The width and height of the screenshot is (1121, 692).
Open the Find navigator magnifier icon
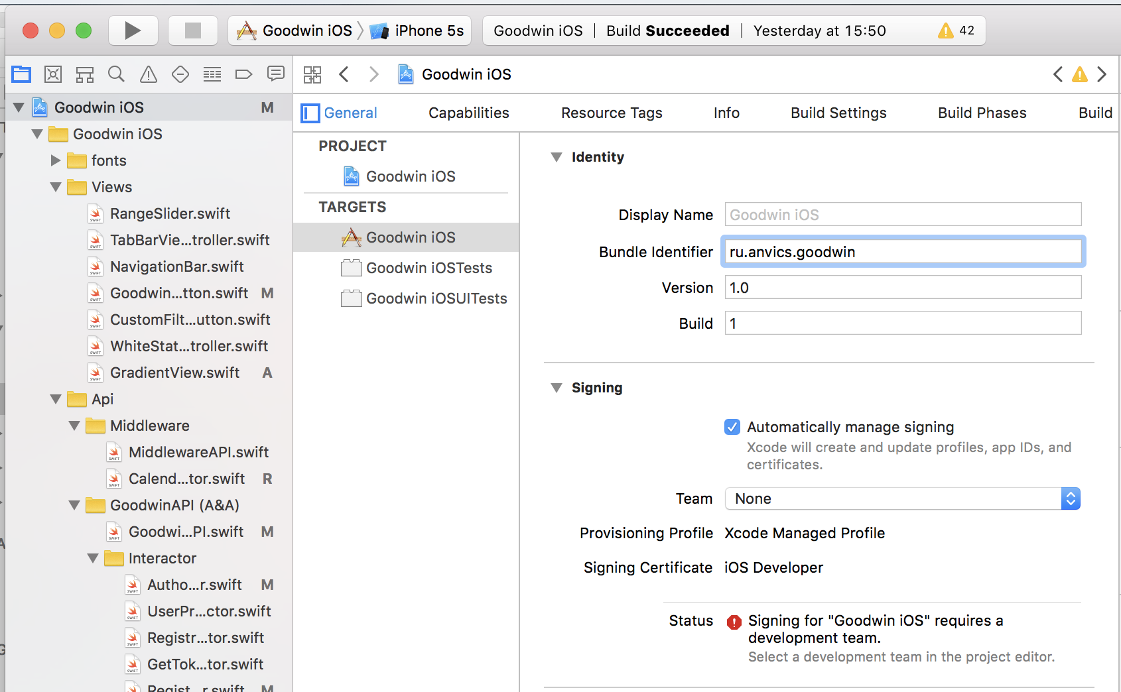tap(117, 74)
